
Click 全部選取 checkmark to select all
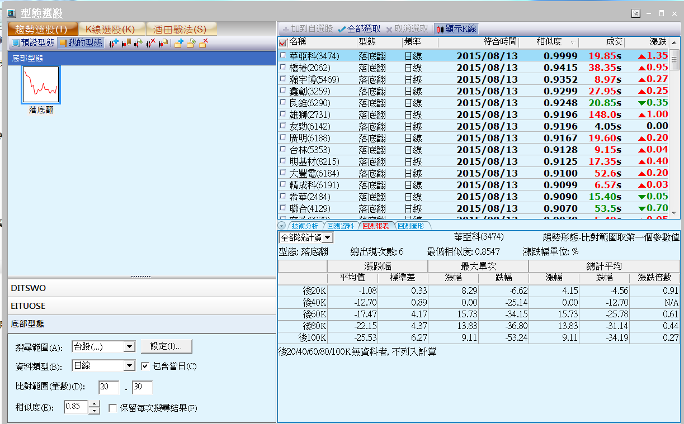[x=359, y=29]
